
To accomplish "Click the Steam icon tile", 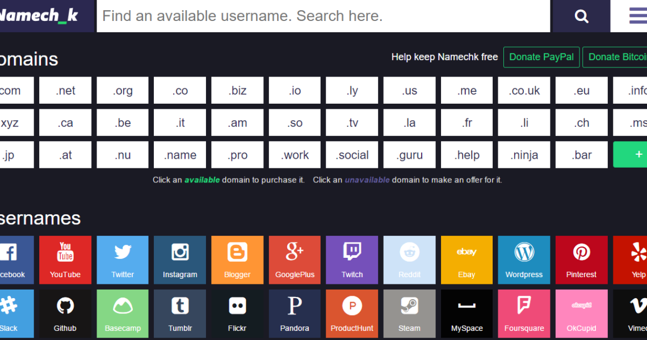I will tap(409, 313).
